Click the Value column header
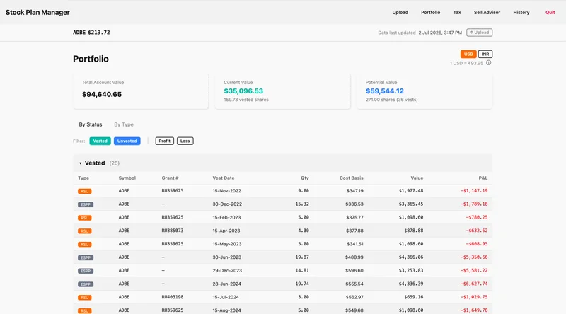The width and height of the screenshot is (566, 314). pyautogui.click(x=417, y=178)
